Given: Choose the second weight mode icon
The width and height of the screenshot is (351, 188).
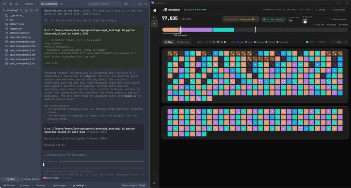Looking at the screenshot, I should pyautogui.click(x=210, y=42).
